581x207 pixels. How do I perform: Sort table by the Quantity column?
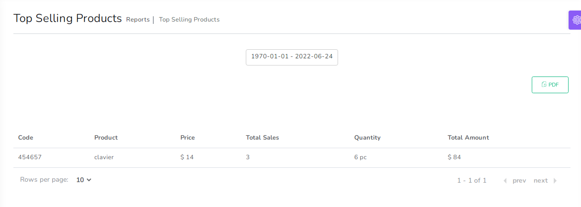coord(367,138)
